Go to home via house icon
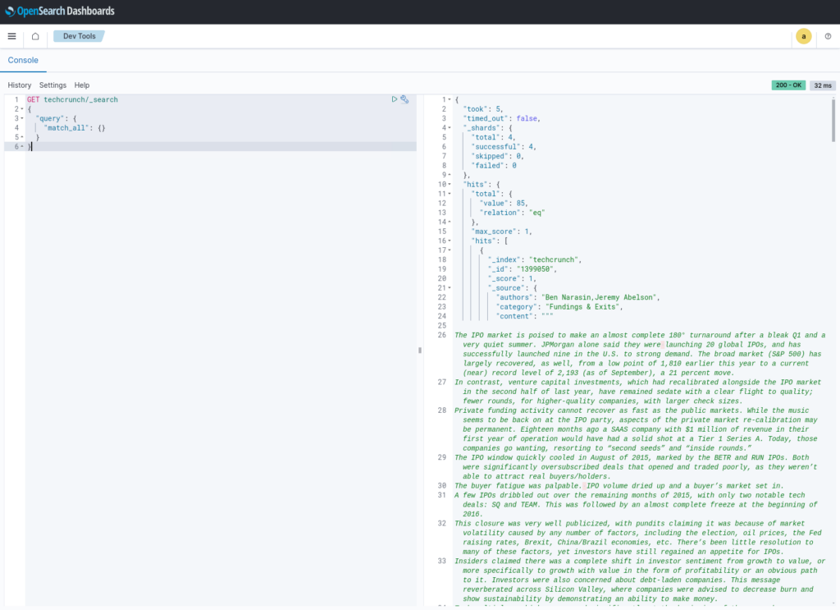Viewport: 840px width, 610px height. (35, 36)
